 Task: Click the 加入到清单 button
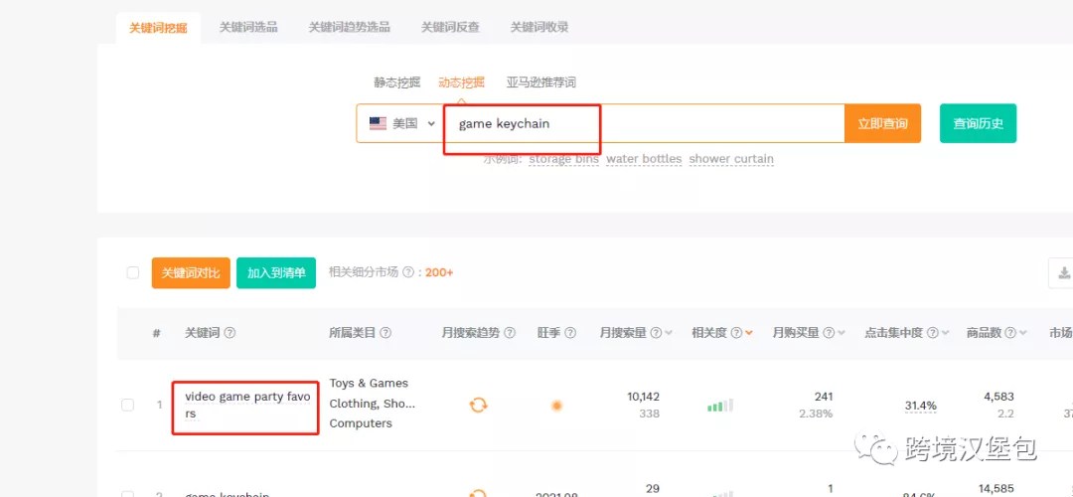(x=276, y=273)
